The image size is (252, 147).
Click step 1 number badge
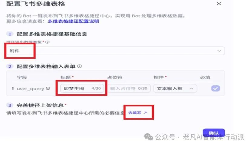(x=10, y=34)
